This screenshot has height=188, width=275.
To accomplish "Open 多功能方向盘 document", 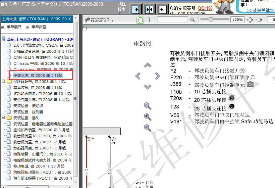I will point(43,94).
